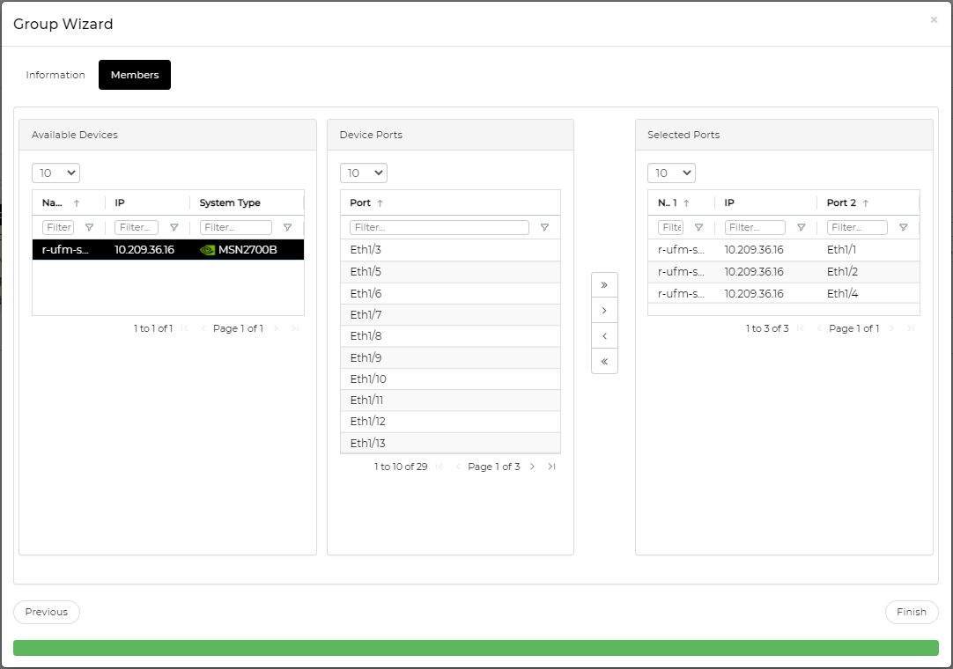953x669 pixels.
Task: Go to next page of Device Ports
Action: [x=532, y=467]
